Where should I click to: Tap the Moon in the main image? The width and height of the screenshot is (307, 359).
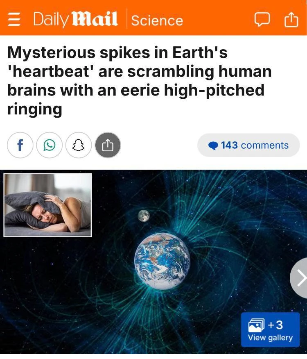[x=144, y=216]
